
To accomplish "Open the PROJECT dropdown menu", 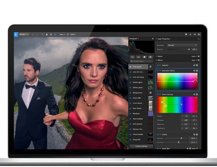I will (x=24, y=34).
